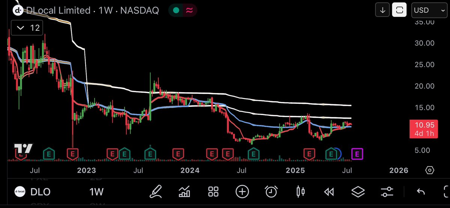Tap the white square frame button
This screenshot has width=450, height=208.
click(x=399, y=10)
